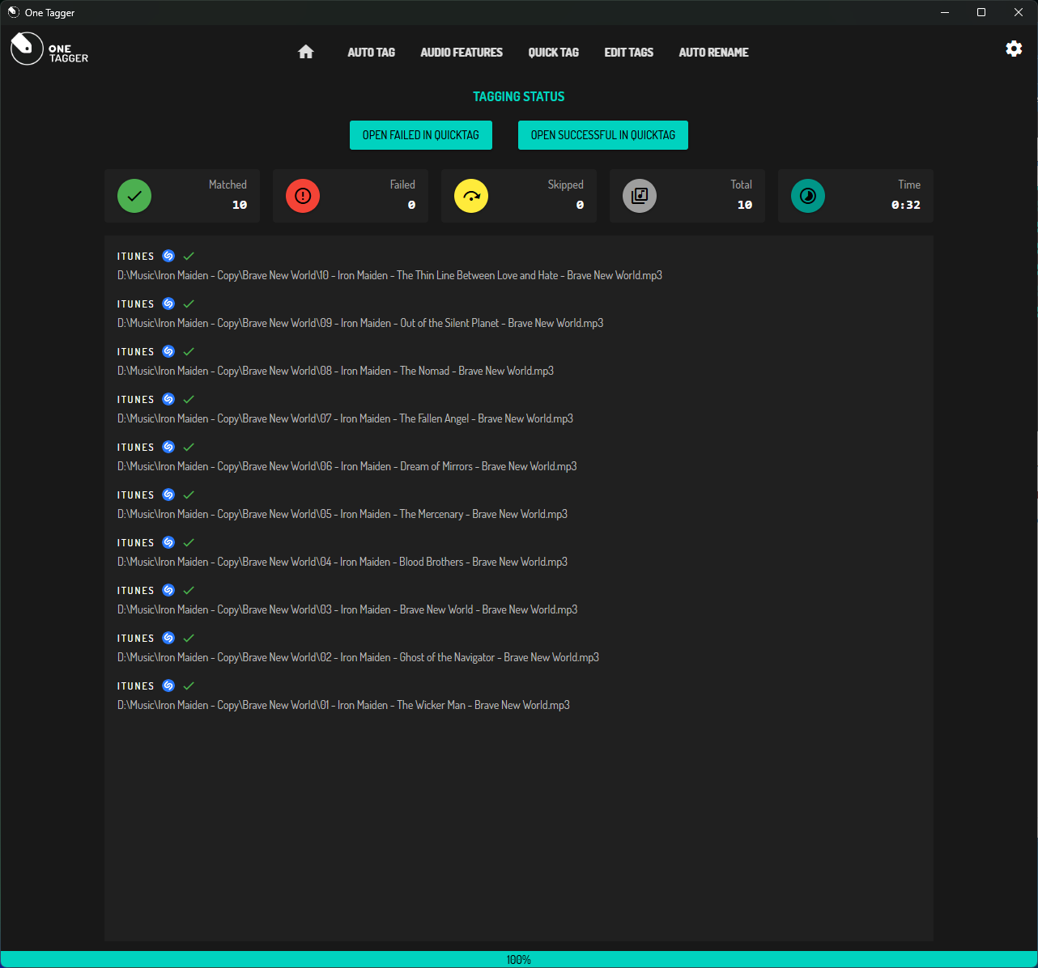Click success checkmark for Out of the Silent Planet
The image size is (1038, 968).
coord(189,304)
